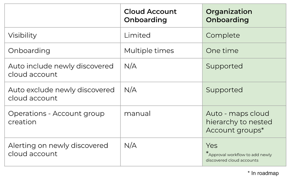The height and width of the screenshot is (178, 291).
Task: Click the In roadmap footnote
Action: (x=263, y=173)
